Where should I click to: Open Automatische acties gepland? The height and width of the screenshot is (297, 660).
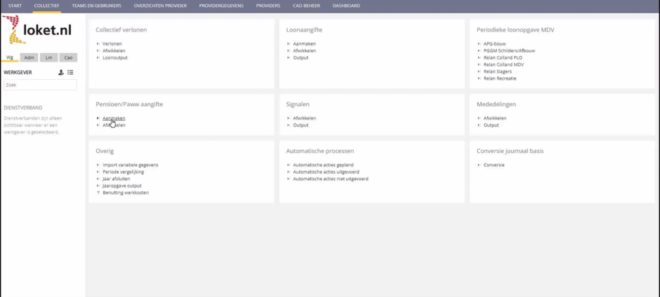coord(327,164)
